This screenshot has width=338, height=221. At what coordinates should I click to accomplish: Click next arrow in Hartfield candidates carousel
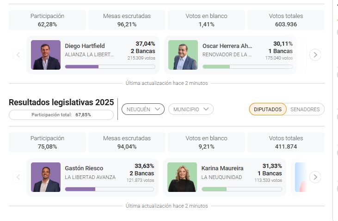click(315, 55)
